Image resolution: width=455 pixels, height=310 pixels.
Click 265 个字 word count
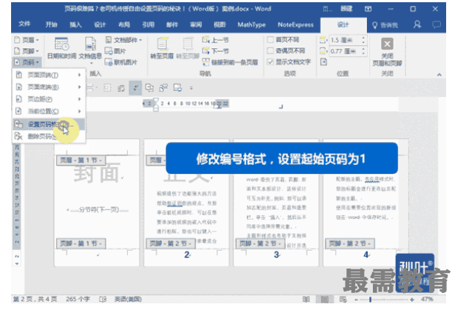pyautogui.click(x=78, y=299)
